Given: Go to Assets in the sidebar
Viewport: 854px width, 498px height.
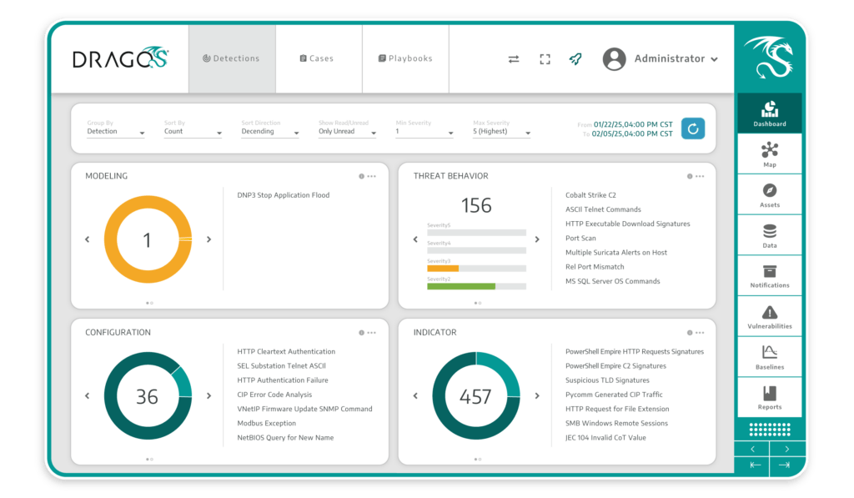Looking at the screenshot, I should [x=770, y=195].
